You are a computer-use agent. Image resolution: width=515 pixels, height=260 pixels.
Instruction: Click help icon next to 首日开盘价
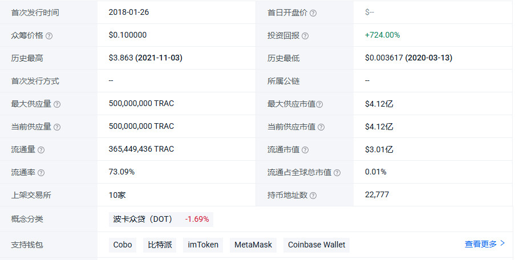coord(313,13)
